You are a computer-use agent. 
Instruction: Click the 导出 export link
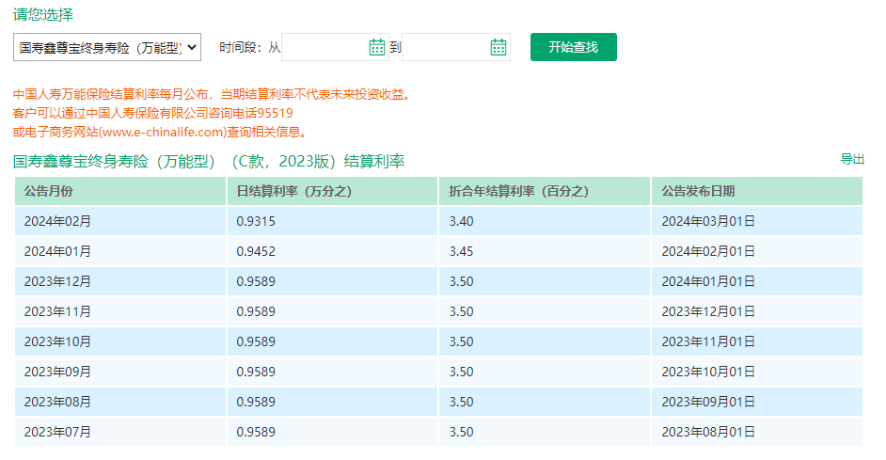pyautogui.click(x=852, y=159)
